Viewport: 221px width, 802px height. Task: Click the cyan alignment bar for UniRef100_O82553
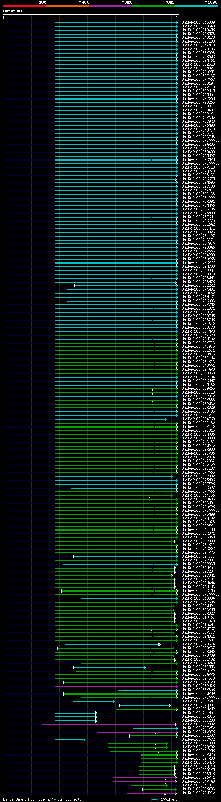tap(109, 667)
